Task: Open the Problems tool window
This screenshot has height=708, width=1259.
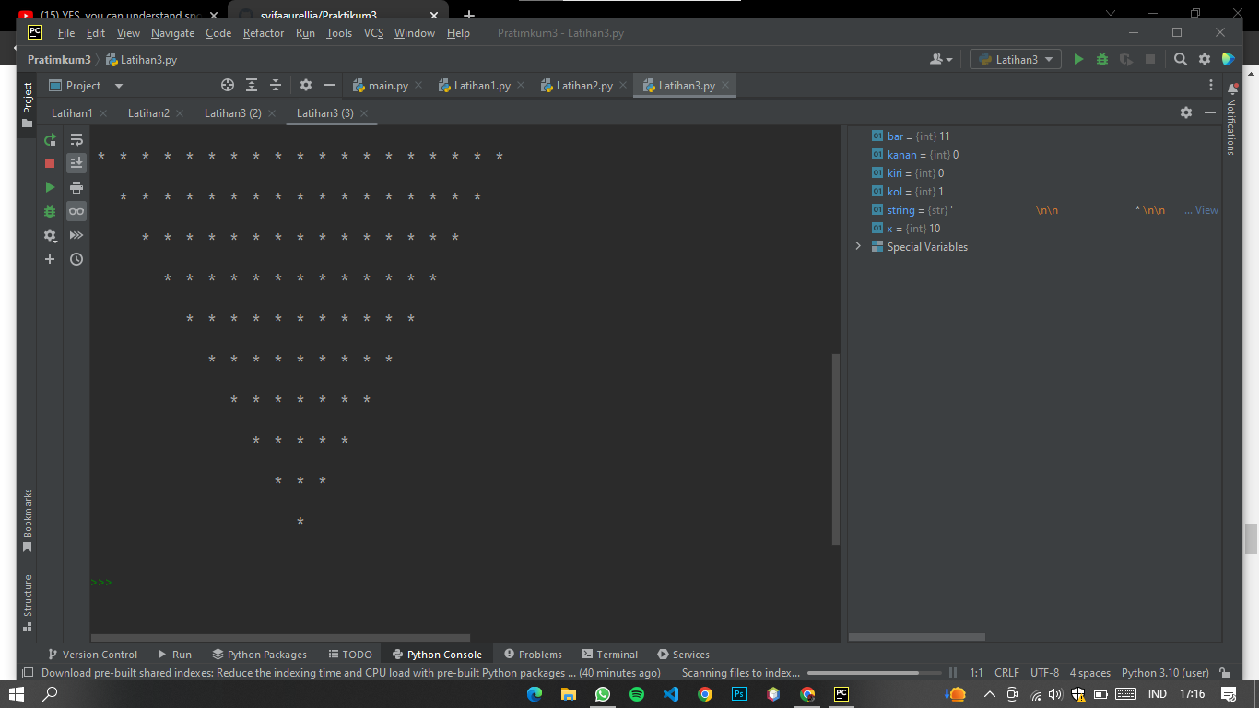Action: 533,655
